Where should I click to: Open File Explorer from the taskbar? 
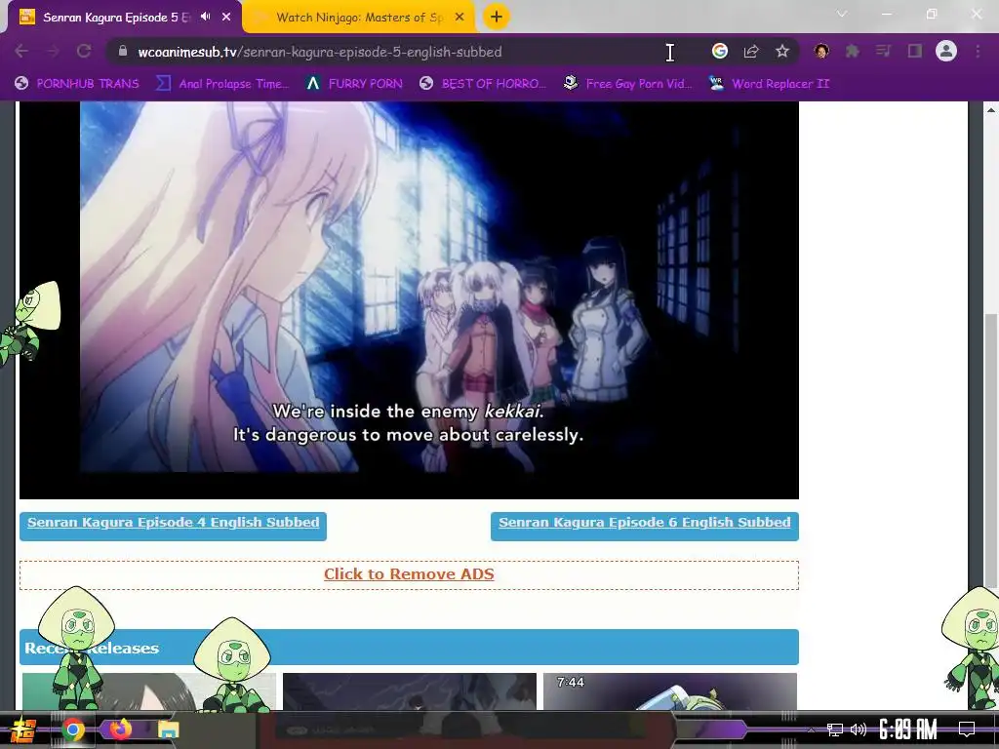click(168, 729)
